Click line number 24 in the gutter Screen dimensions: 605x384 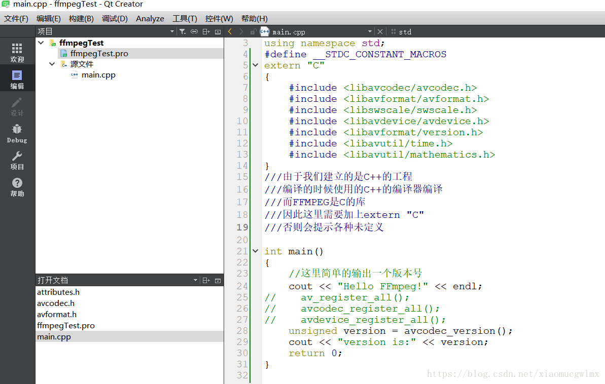tap(242, 286)
